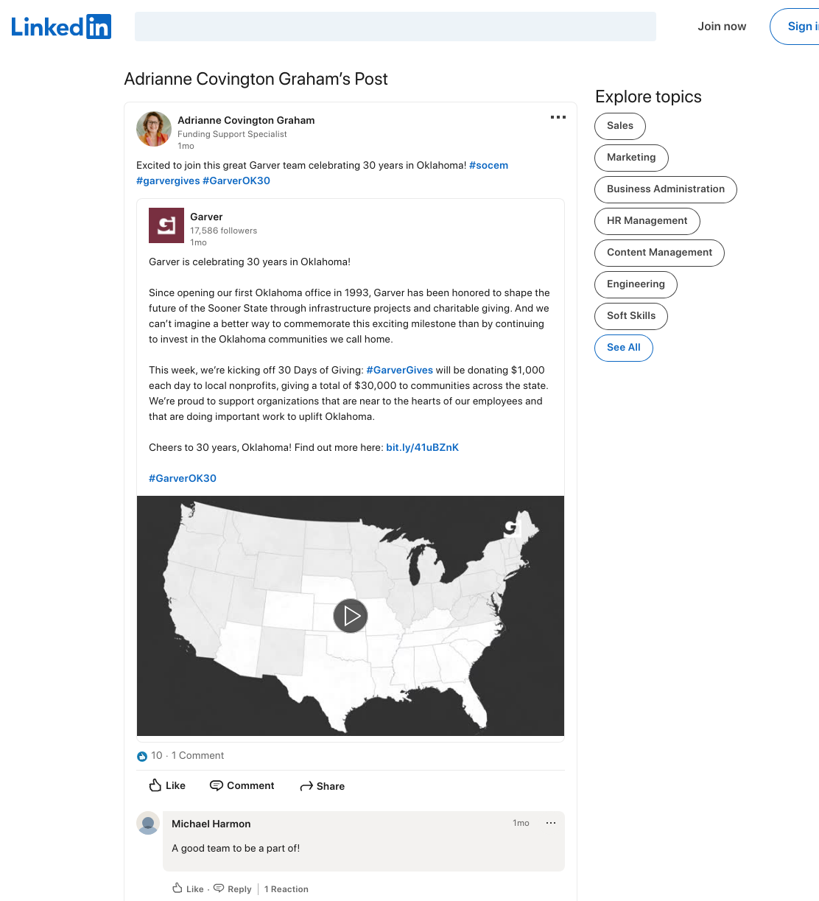Reply to Michael Harmon's comment
Image resolution: width=819 pixels, height=901 pixels.
(x=233, y=888)
